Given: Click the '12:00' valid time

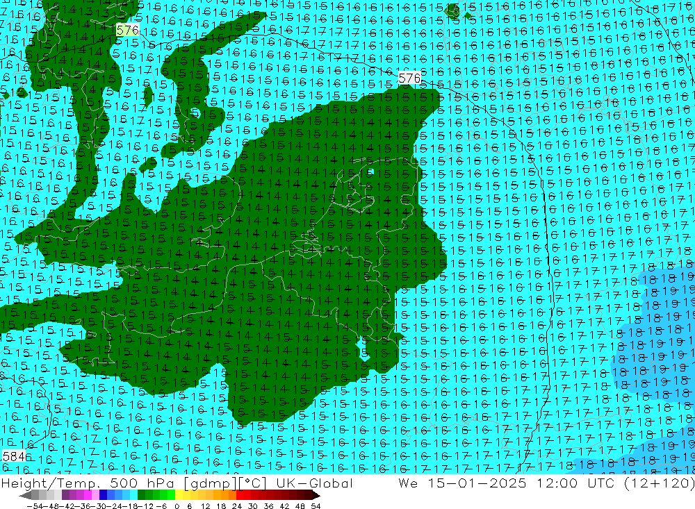Looking at the screenshot, I should coord(557,483).
